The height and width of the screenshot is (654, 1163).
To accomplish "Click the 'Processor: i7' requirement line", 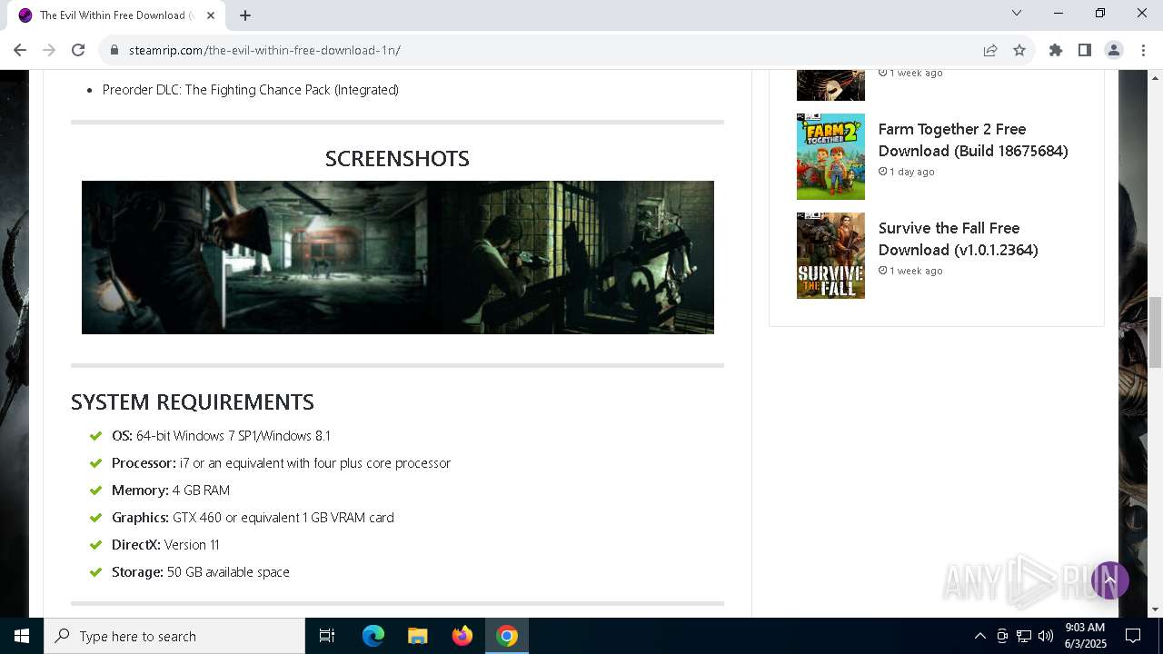I will [x=281, y=462].
